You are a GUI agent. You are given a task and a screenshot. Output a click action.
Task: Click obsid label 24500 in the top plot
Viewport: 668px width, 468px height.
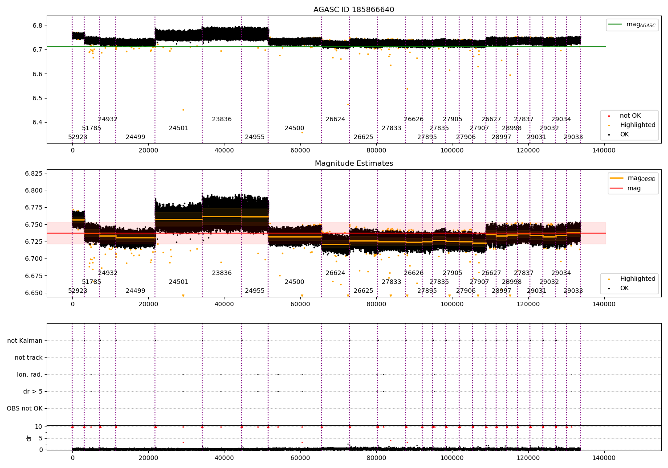[294, 128]
